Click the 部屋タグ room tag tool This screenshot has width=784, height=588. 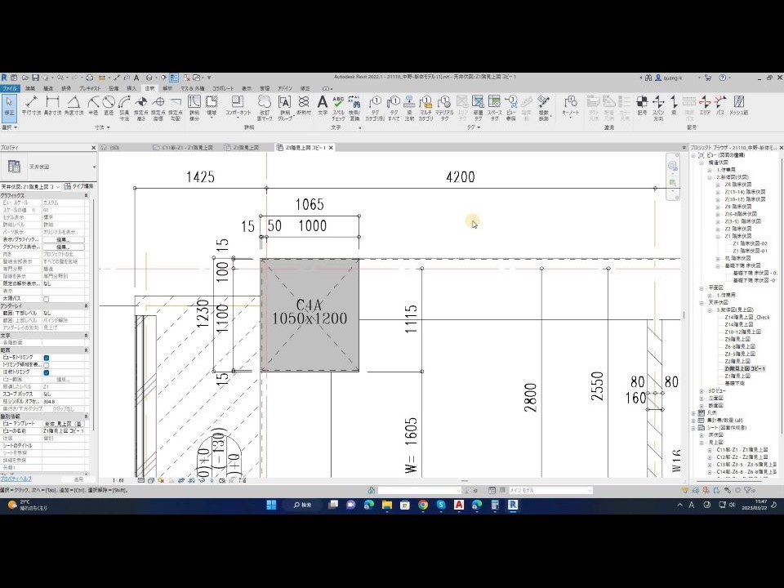(x=478, y=108)
